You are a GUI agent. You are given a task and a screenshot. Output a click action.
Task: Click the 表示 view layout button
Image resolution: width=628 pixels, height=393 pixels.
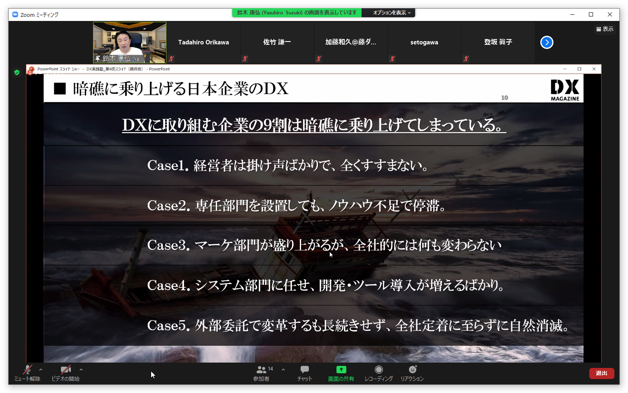(605, 29)
